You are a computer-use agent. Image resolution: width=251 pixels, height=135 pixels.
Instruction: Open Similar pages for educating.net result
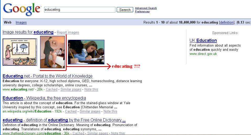tap(71, 89)
